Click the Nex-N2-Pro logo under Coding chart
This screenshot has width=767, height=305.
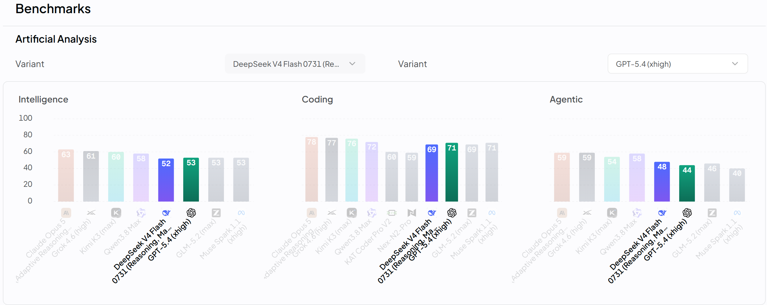point(412,213)
